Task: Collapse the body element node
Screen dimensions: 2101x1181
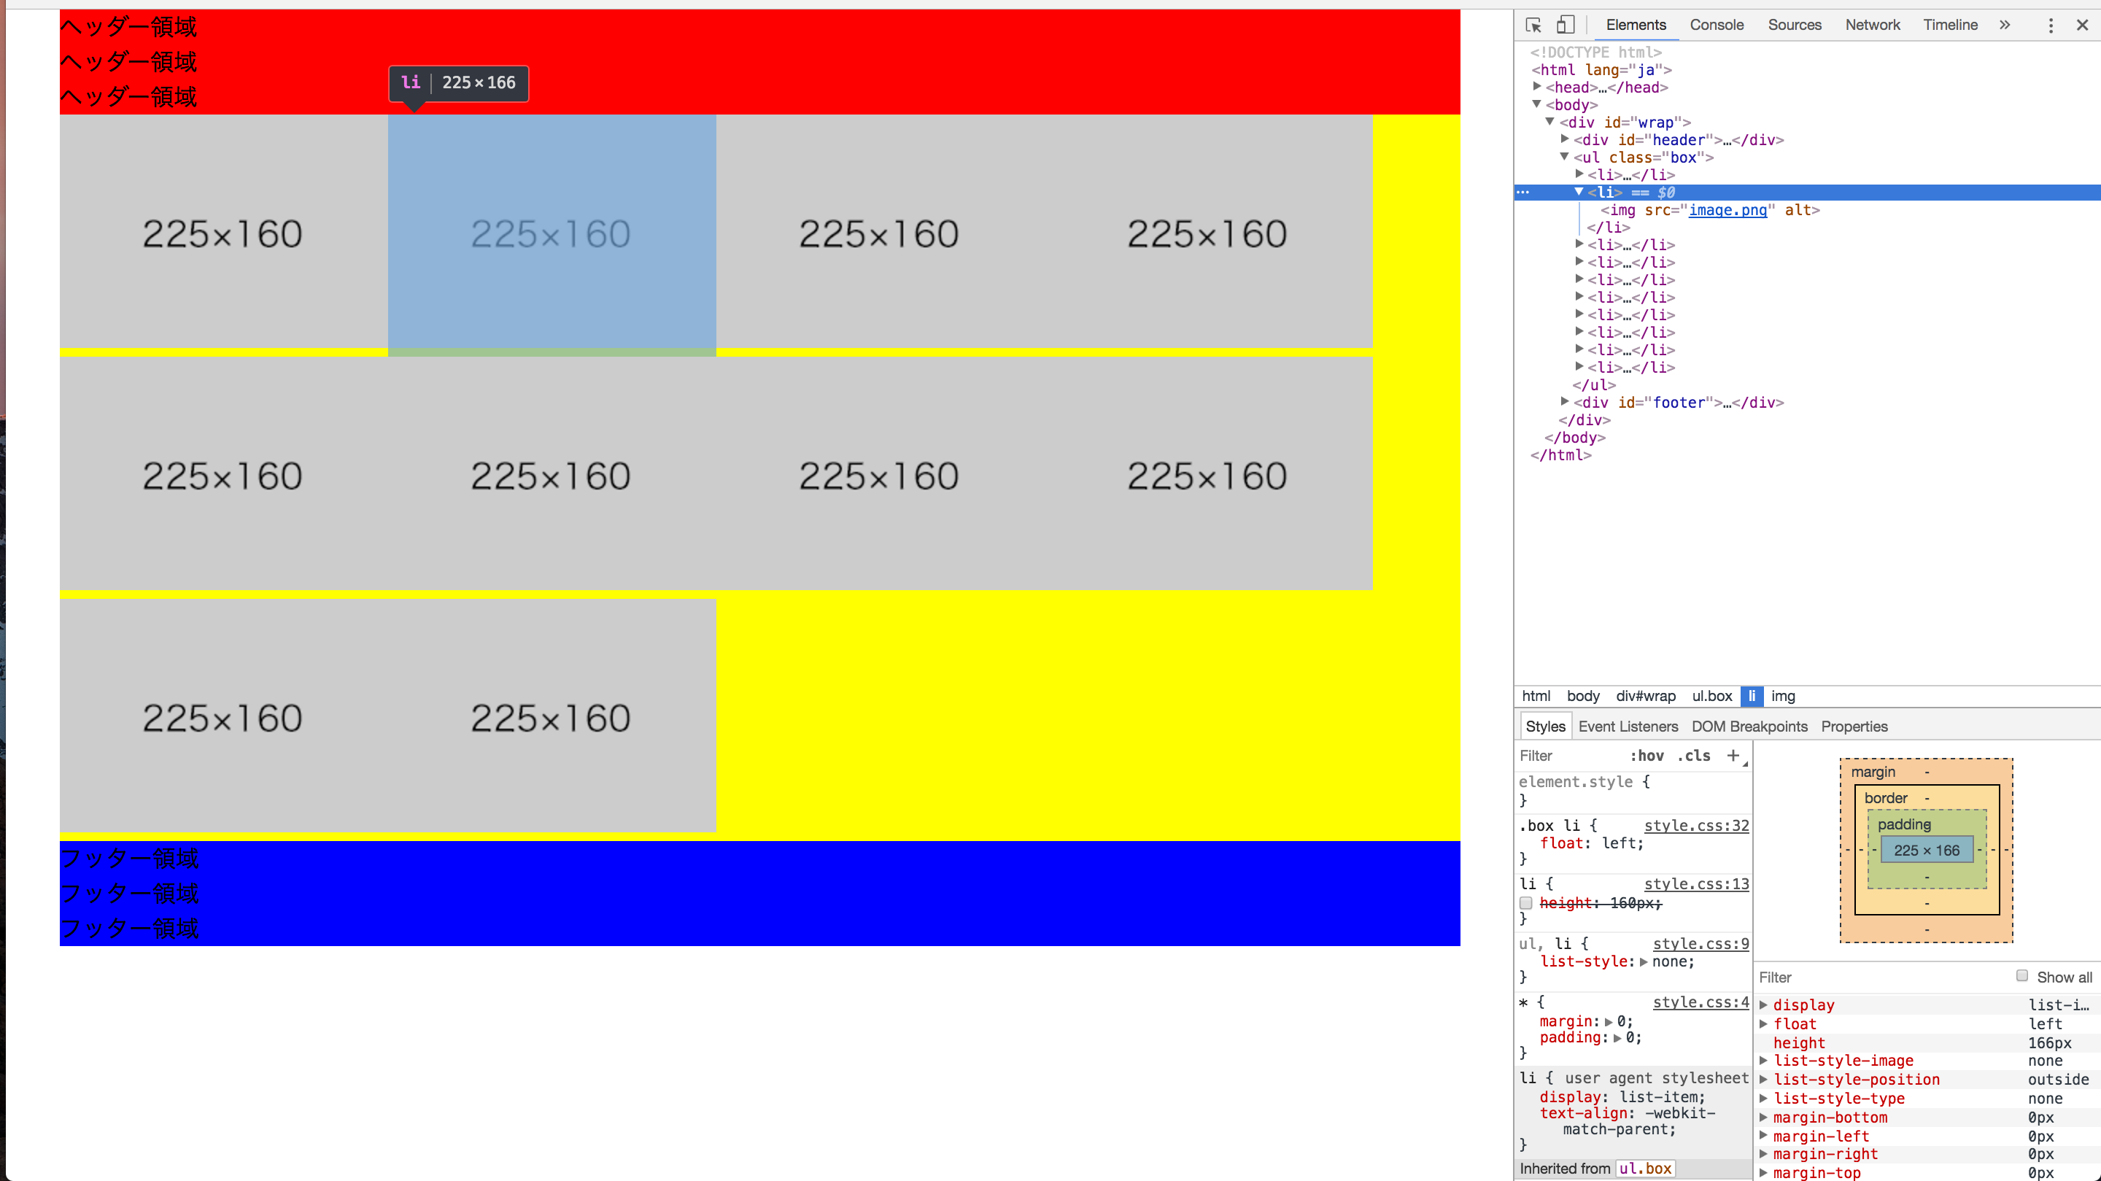Action: (x=1536, y=104)
